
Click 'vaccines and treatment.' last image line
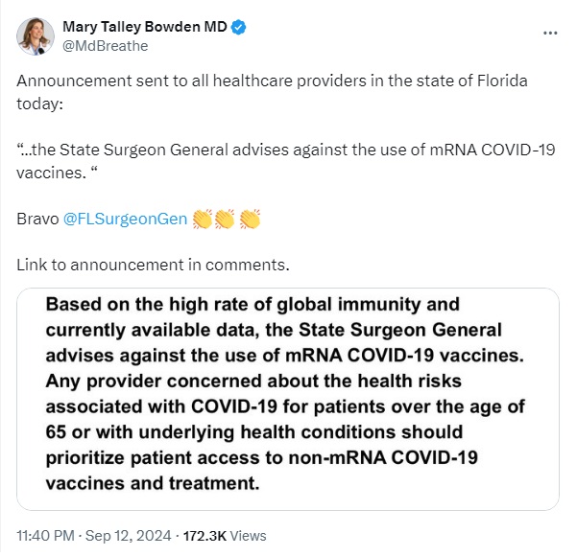coord(153,483)
